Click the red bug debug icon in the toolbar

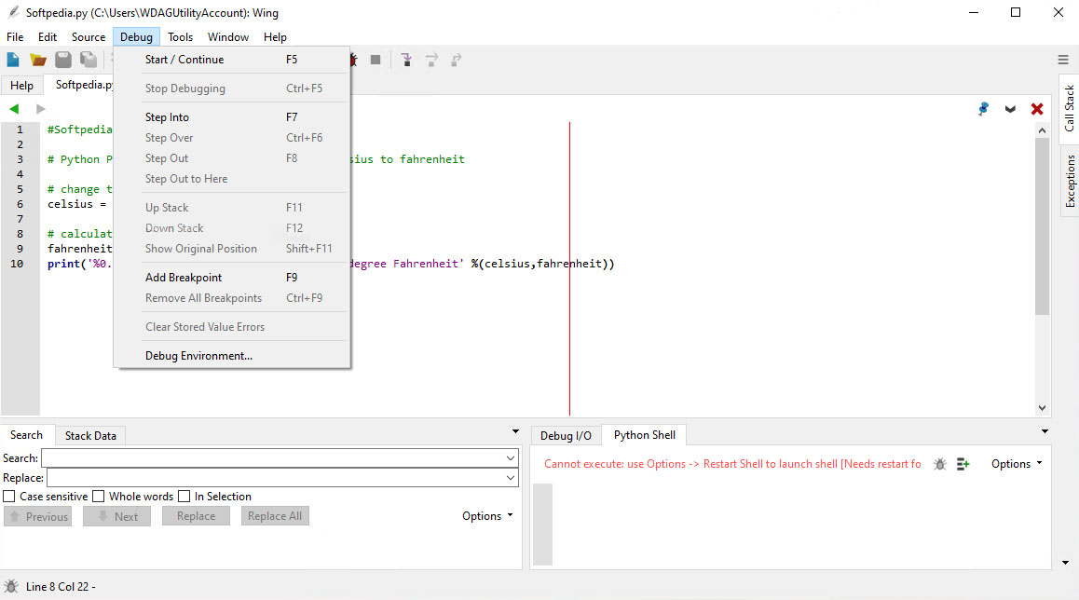pos(354,60)
